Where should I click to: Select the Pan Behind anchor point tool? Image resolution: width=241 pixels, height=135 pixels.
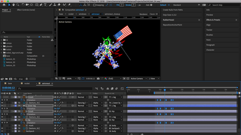pyautogui.click(x=31, y=5)
